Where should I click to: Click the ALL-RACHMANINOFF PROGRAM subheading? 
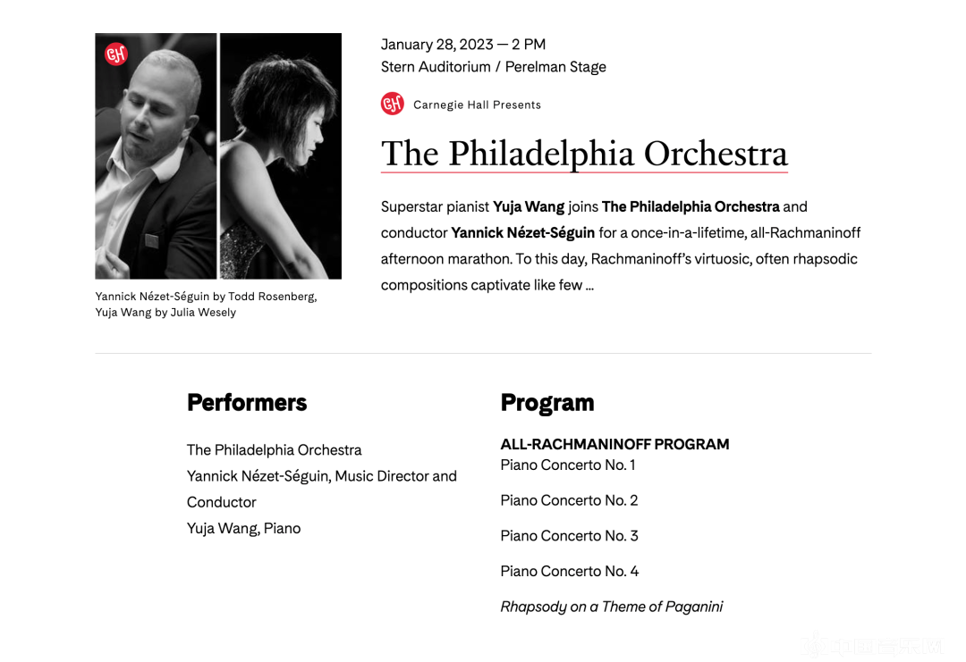point(614,445)
